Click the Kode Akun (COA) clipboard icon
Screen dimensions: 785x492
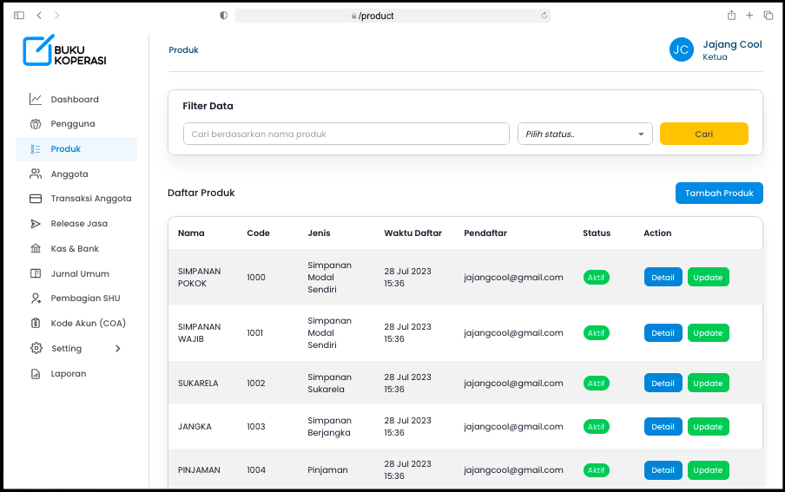coord(36,324)
